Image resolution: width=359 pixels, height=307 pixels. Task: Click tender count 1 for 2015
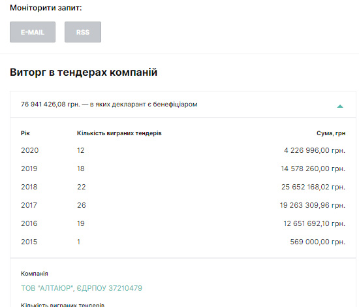(78, 242)
